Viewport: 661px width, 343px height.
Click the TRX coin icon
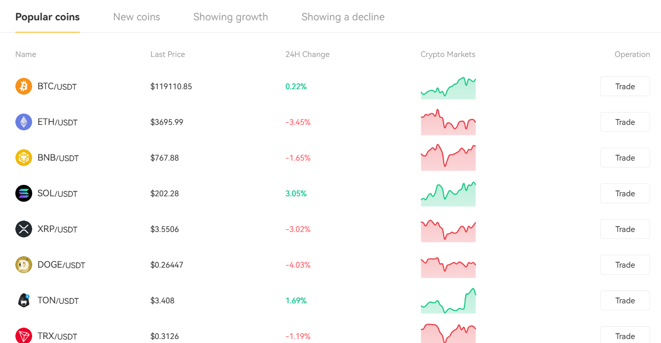24,336
